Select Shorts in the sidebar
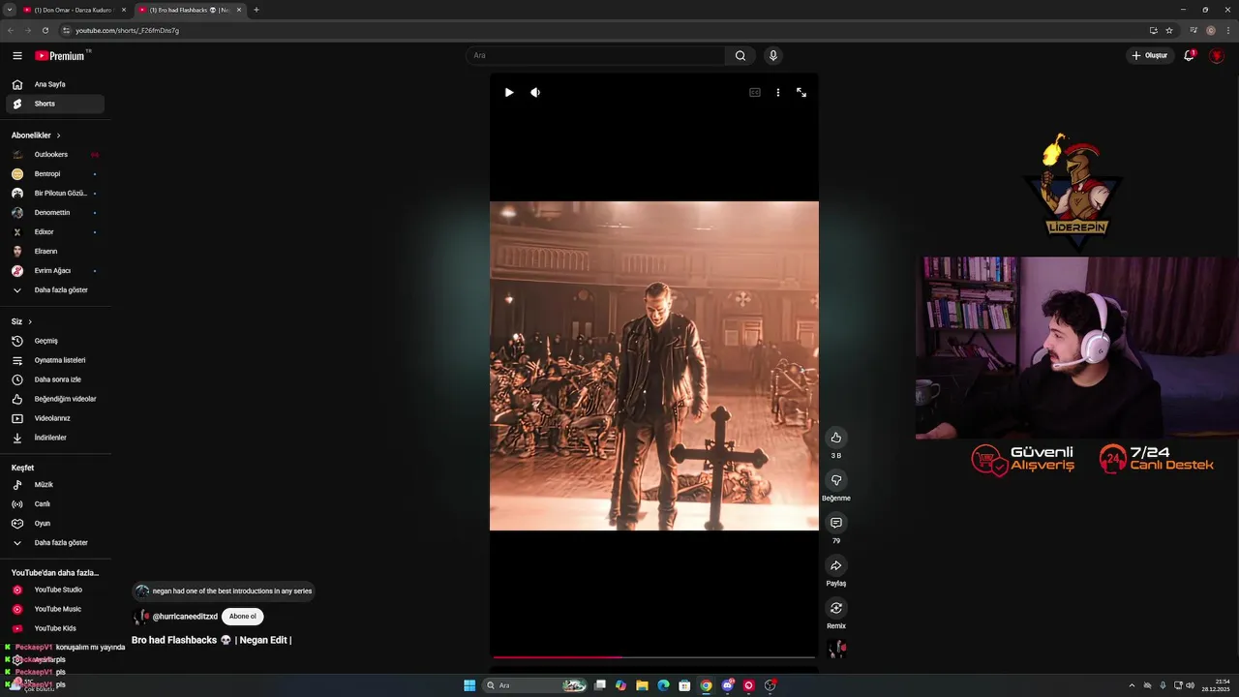The width and height of the screenshot is (1239, 697). (55, 104)
